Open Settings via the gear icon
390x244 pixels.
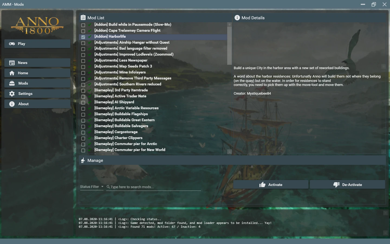click(12, 94)
